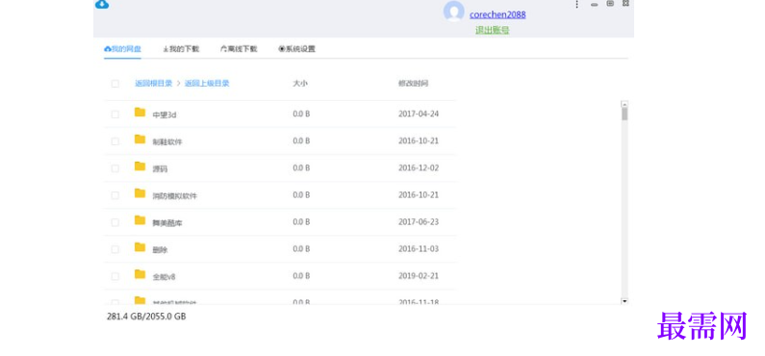765x356 pixels.
Task: Open the 消防模拟软件 folder name
Action: coord(175,196)
